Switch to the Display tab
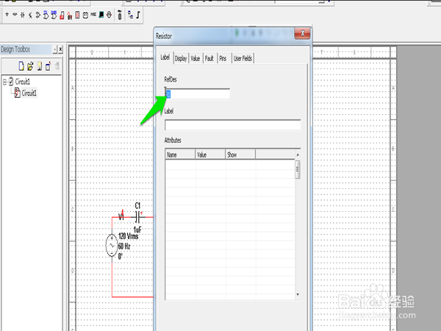The image size is (441, 331). (x=181, y=59)
